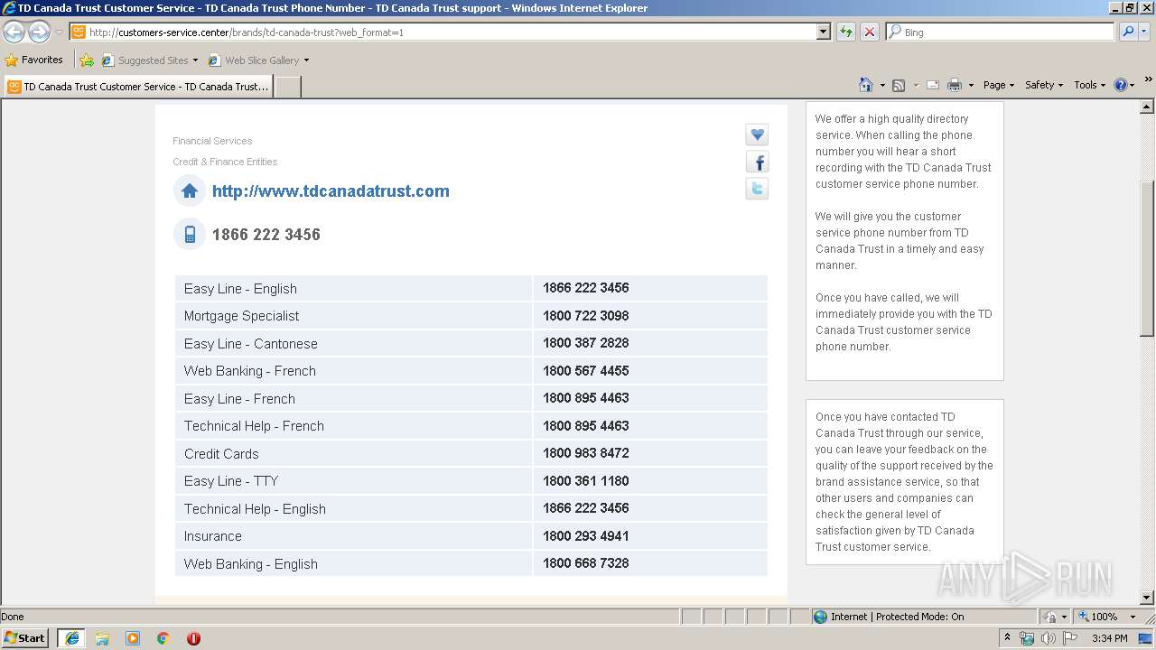Launch Windows Media Player taskbar icon
This screenshot has width=1156, height=650.
coord(133,637)
